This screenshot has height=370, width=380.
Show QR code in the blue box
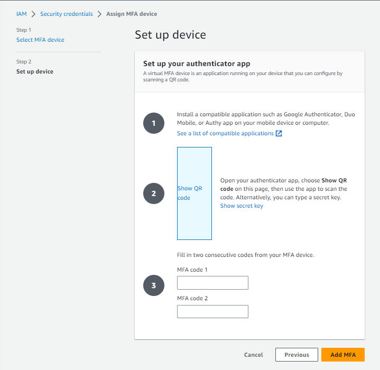point(194,193)
